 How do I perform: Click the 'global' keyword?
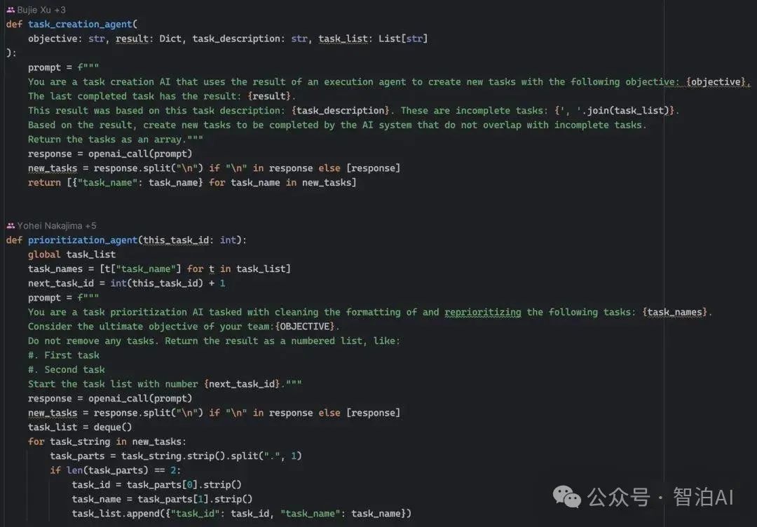pos(44,254)
